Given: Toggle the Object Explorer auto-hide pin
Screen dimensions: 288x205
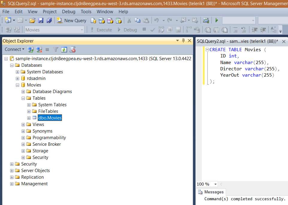Looking at the screenshot, I should point(183,41).
